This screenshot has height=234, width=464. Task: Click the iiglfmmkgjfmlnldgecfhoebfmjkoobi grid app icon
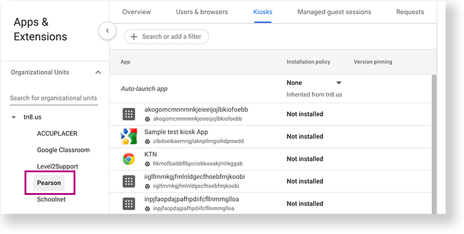(x=129, y=181)
